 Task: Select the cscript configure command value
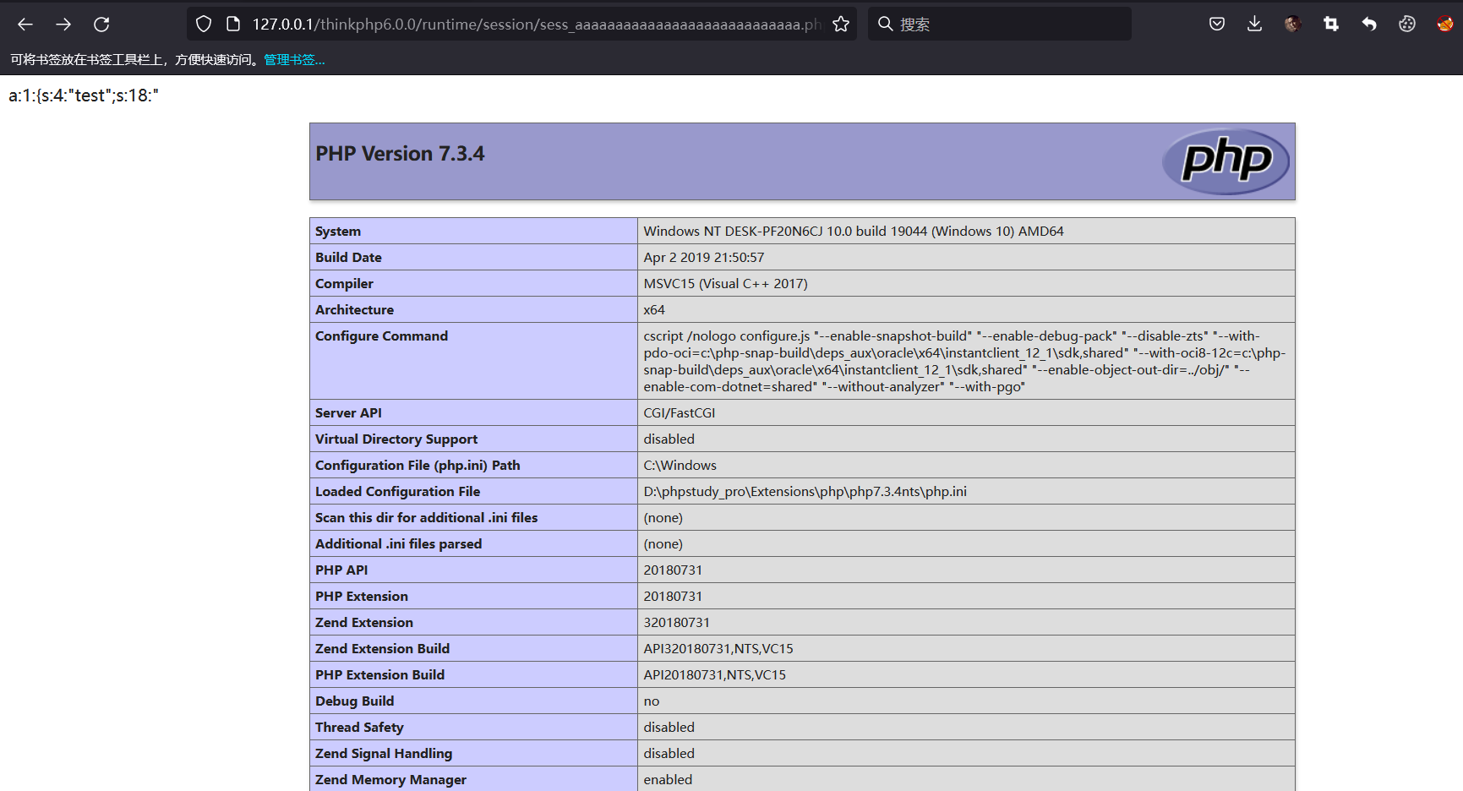coord(964,362)
